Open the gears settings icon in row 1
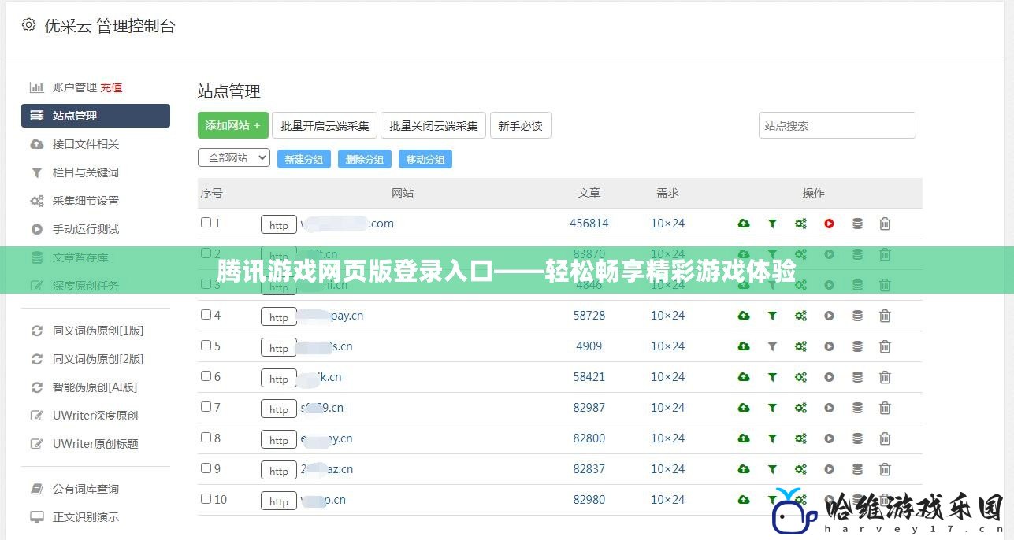1014x540 pixels. point(800,224)
